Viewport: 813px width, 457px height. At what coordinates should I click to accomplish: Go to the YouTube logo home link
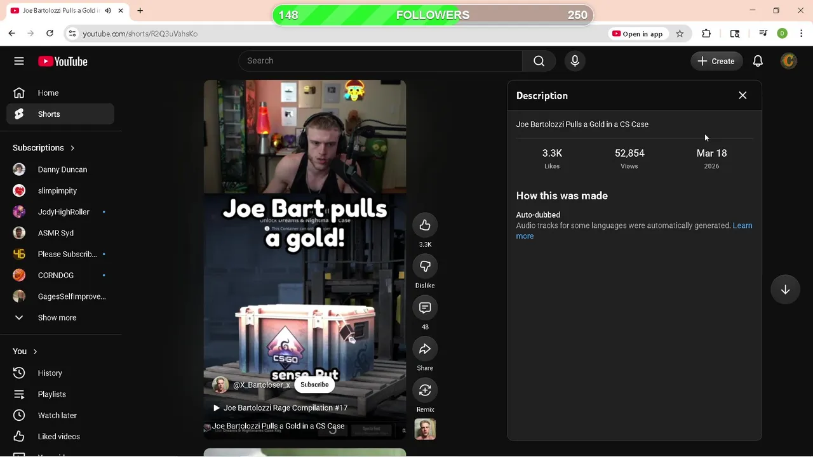pos(62,62)
